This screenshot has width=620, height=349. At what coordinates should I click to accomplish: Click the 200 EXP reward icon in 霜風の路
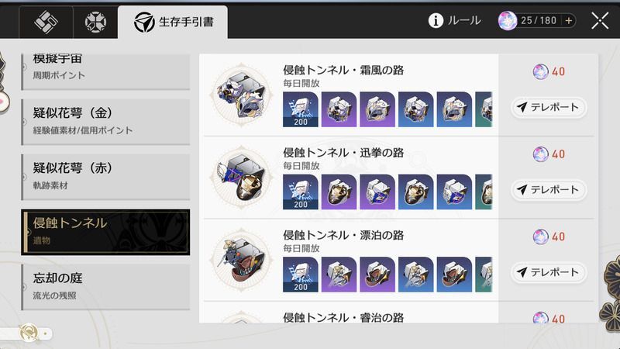(x=301, y=109)
